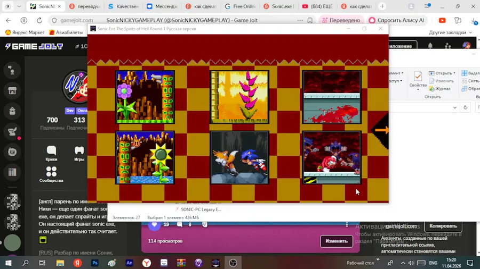Screen dimensions: 480x269
Task: Open the address bar three-dot menu
Action: click(x=300, y=20)
